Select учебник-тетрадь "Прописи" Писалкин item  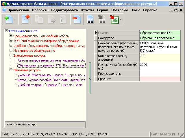coord(50,85)
